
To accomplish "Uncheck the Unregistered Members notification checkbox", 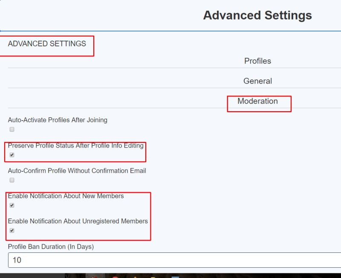I will click(12, 230).
